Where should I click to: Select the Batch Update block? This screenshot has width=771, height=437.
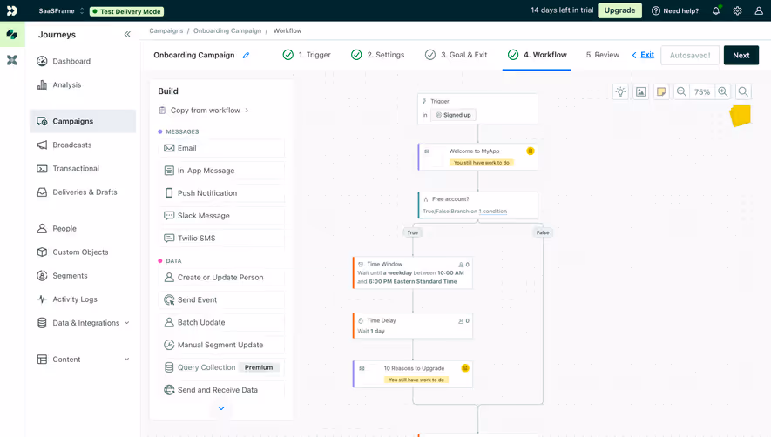click(x=222, y=322)
